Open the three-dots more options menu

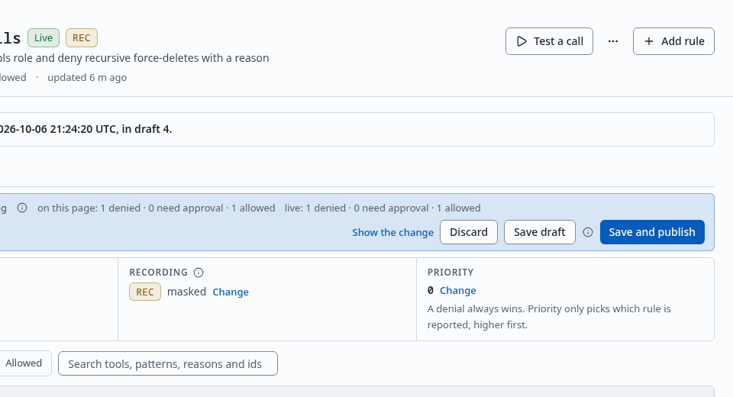pyautogui.click(x=613, y=41)
